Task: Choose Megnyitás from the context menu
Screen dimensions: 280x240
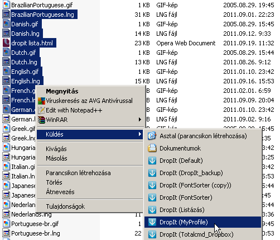Action: (90, 91)
